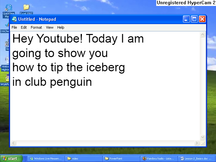
Task: Click the horizontal scrollbar left arrow
Action: tap(13, 143)
